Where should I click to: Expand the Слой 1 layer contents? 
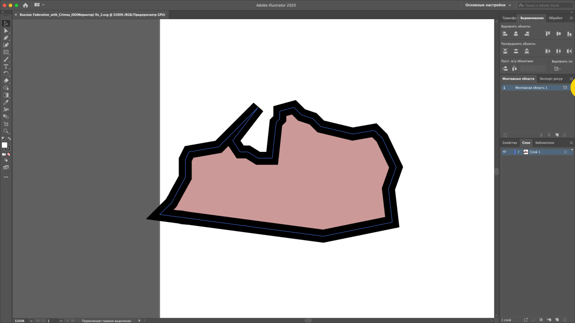click(x=519, y=152)
